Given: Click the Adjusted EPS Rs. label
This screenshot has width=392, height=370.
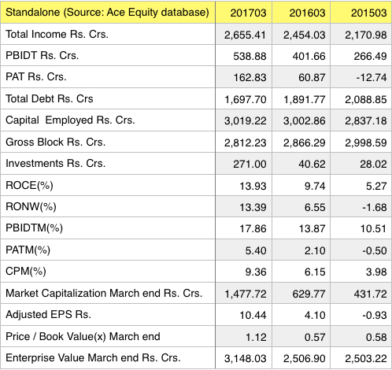Looking at the screenshot, I should [48, 314].
